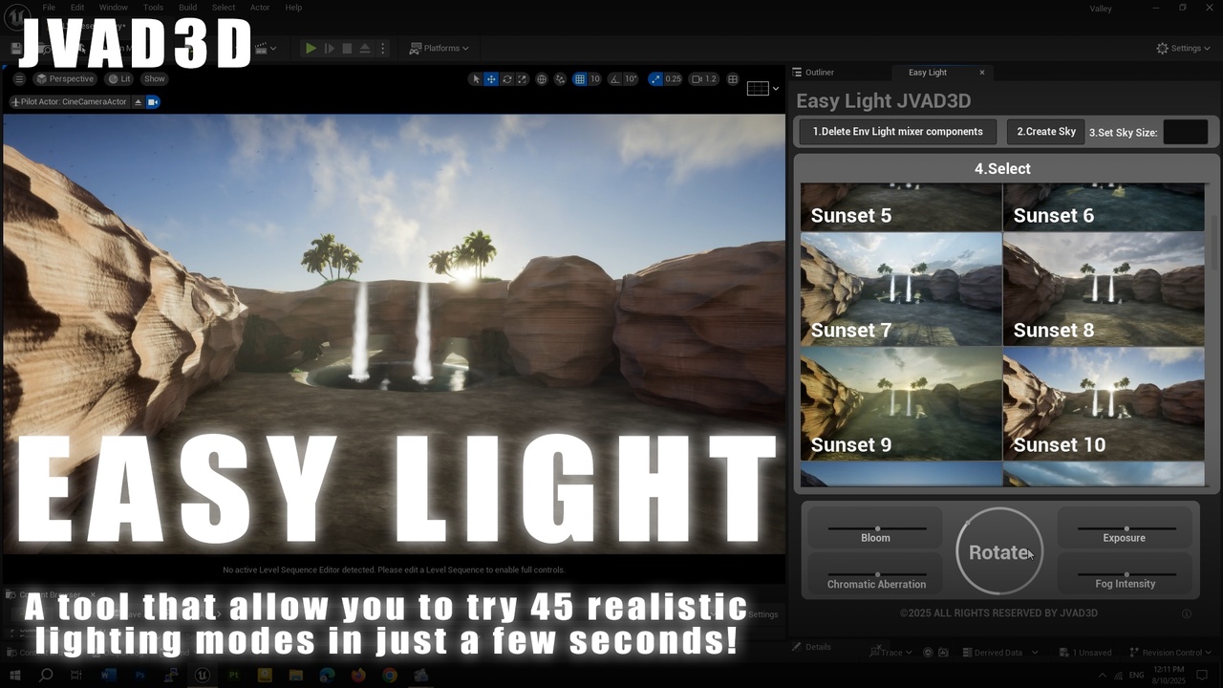Click Pilot Actor: CineCameraActor label

pyautogui.click(x=69, y=101)
